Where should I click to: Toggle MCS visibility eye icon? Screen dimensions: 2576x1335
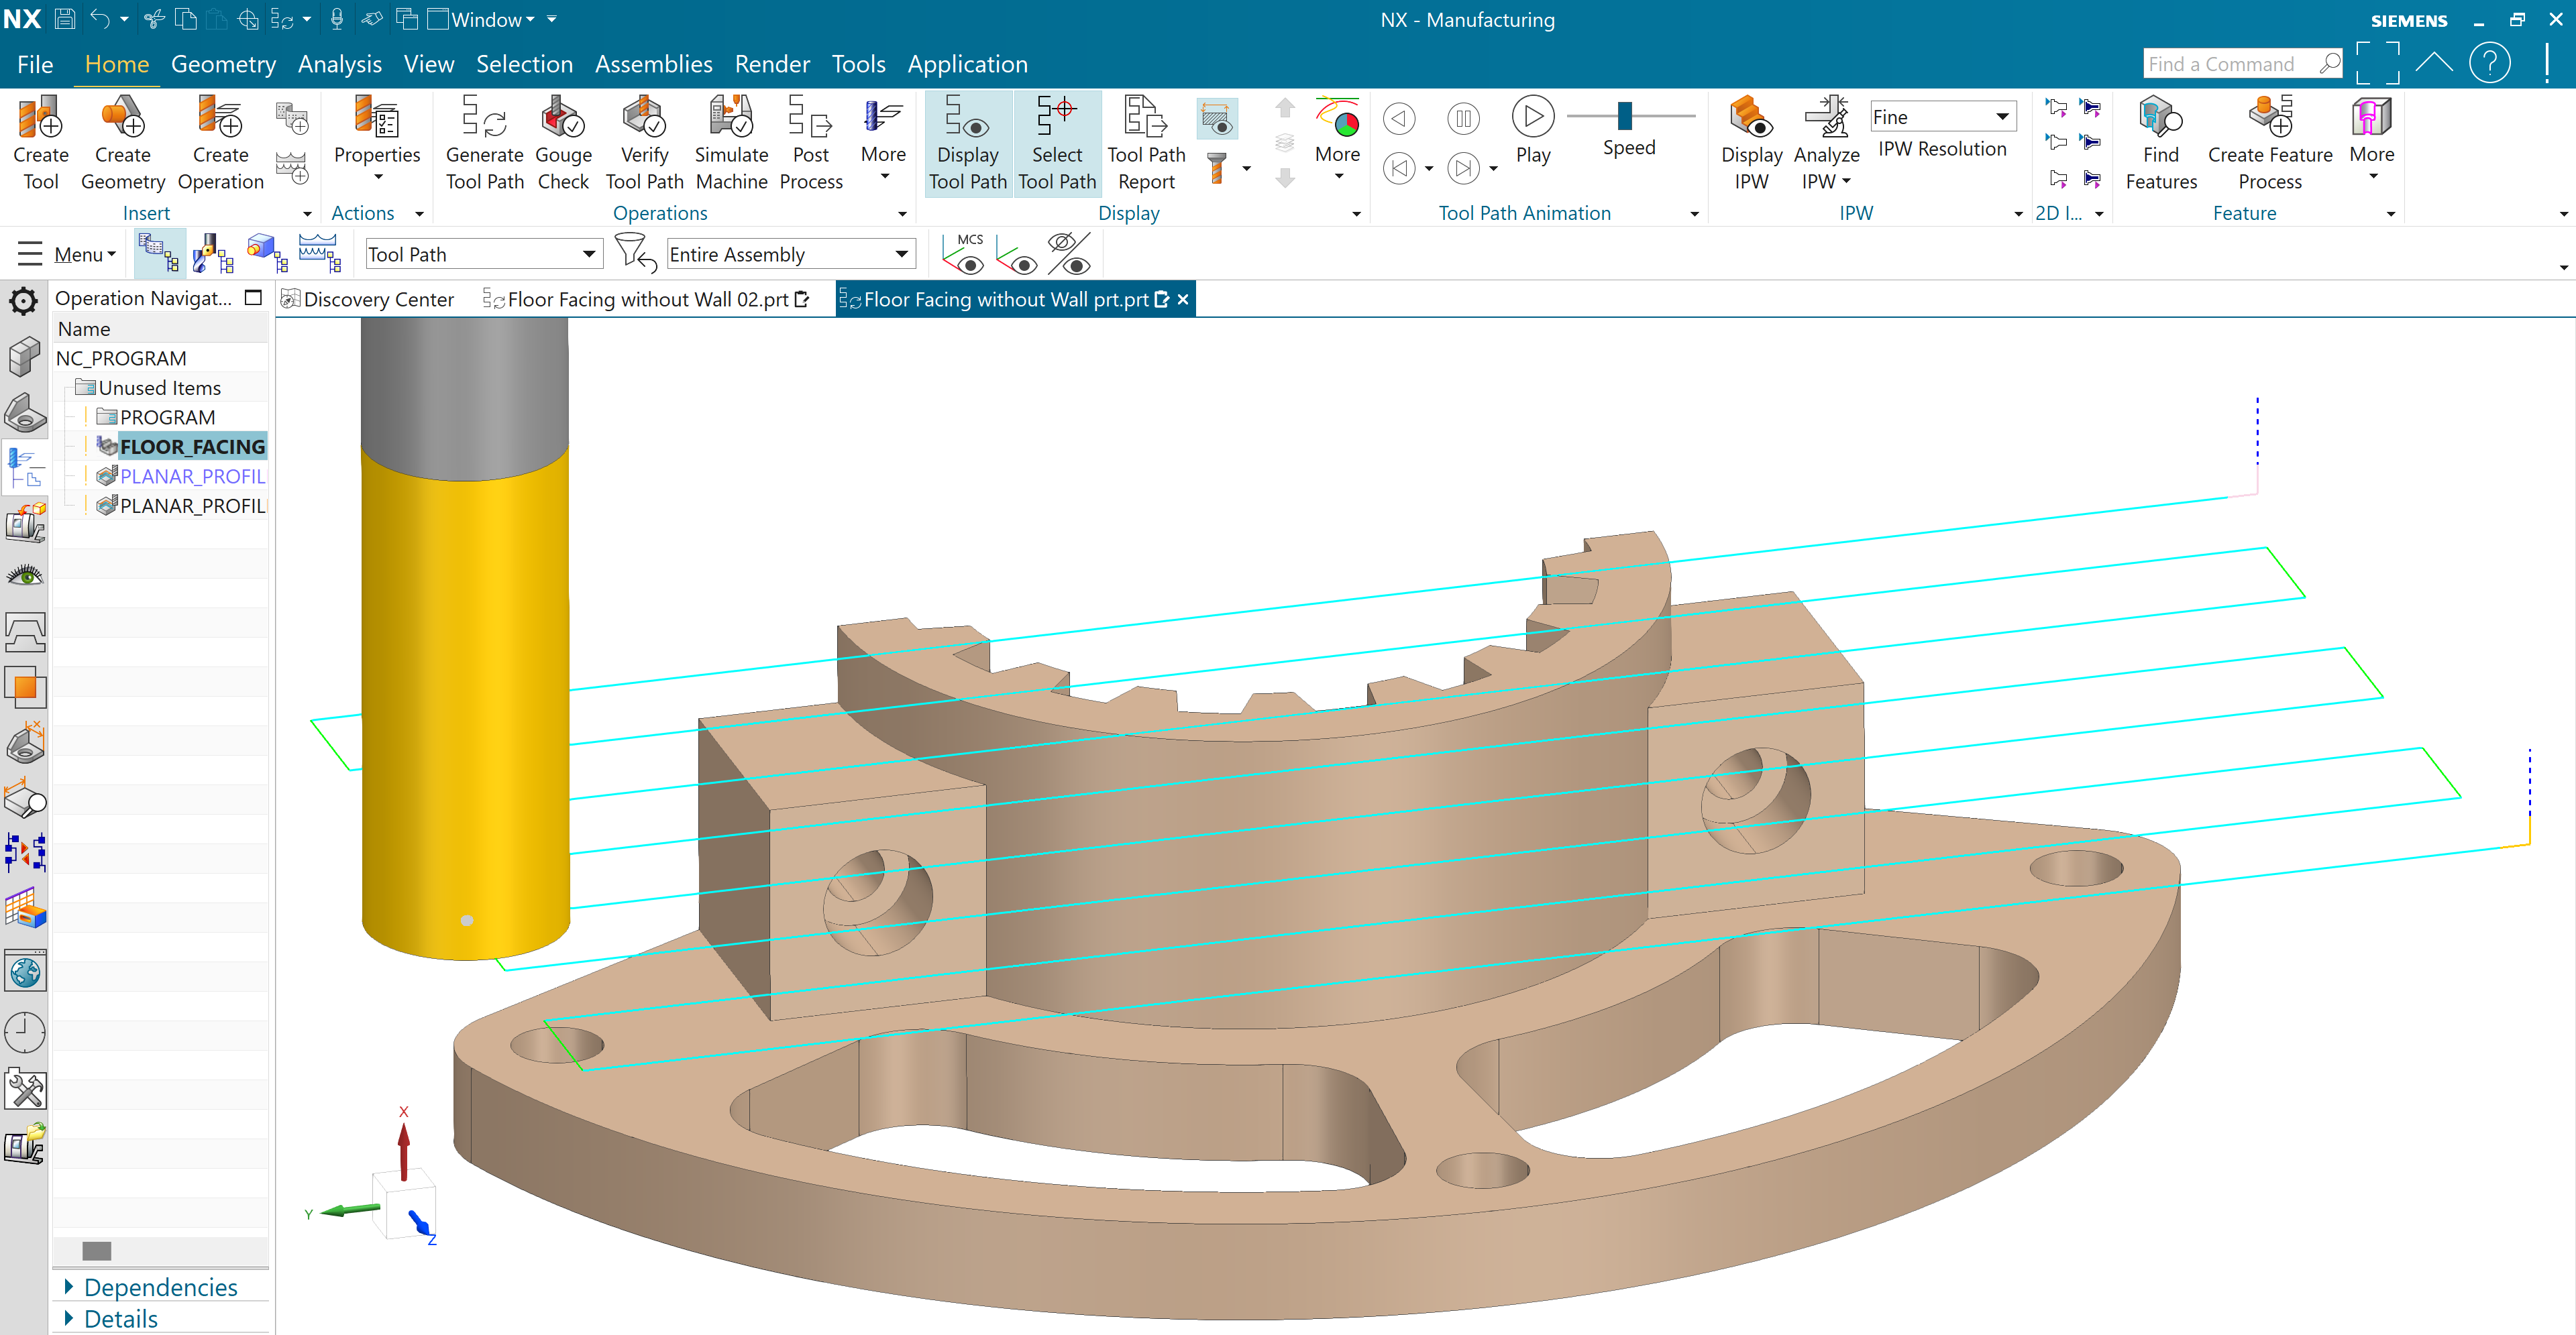tap(964, 254)
